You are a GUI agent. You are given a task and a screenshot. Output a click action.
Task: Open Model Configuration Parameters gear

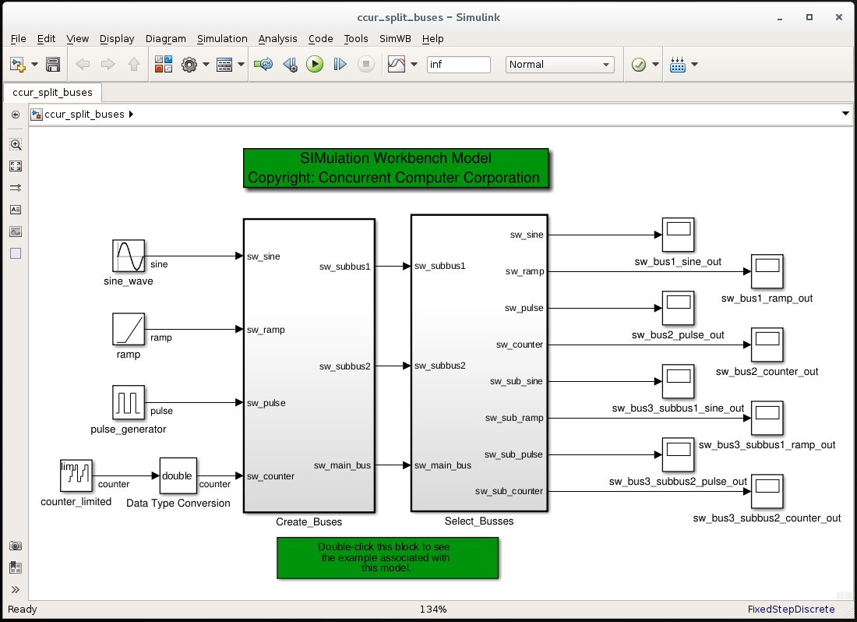coord(189,65)
